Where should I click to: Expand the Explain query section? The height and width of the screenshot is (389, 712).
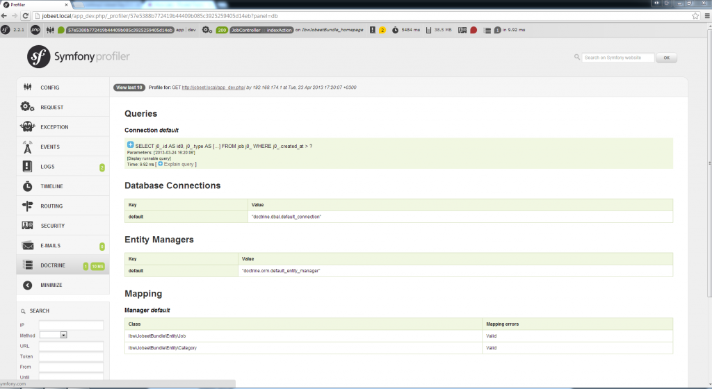pos(175,164)
